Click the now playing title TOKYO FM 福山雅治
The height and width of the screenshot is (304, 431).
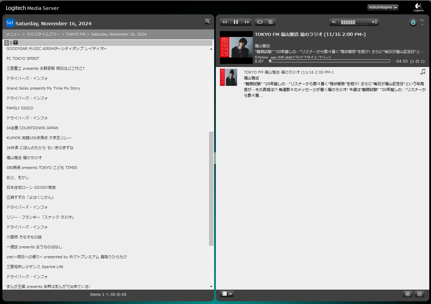(x=310, y=34)
